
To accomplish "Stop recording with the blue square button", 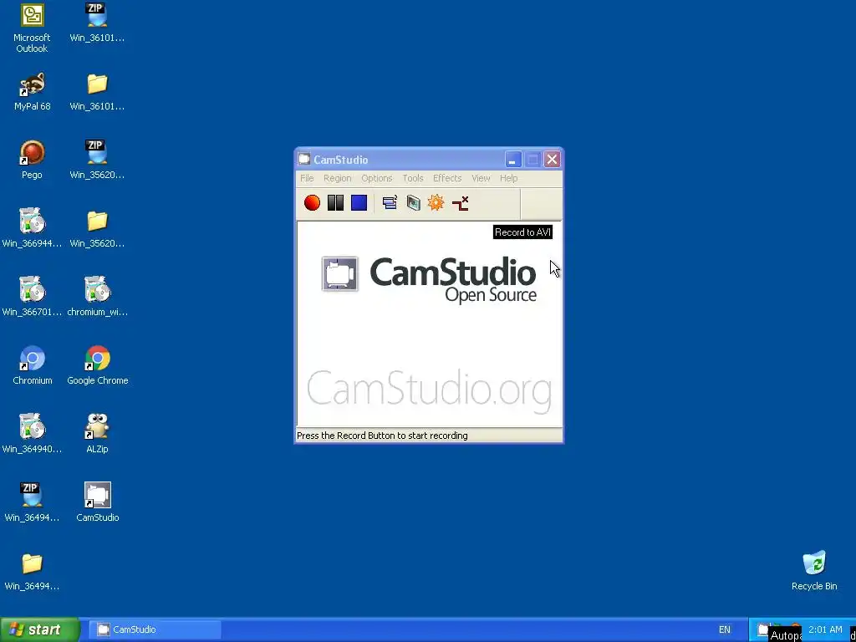I will pyautogui.click(x=359, y=203).
